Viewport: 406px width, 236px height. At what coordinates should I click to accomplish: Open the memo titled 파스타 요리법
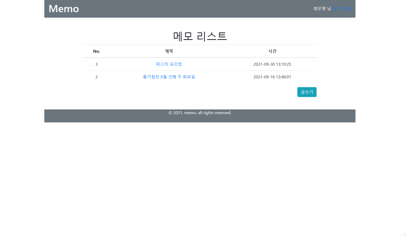point(169,64)
